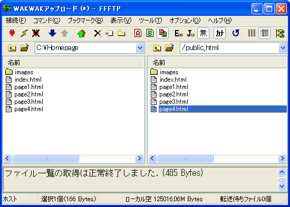290x207 pixels.
Task: Click the 転送待ちファイル0個 status entry
Action: 246,199
